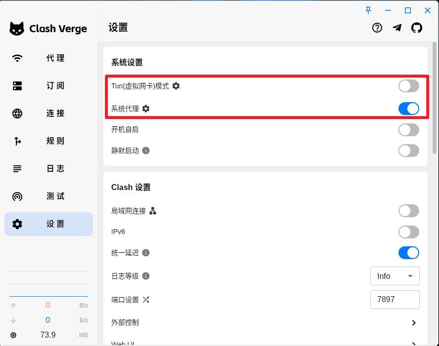
Task: Click the 测试 radar icon
Action: point(17,196)
